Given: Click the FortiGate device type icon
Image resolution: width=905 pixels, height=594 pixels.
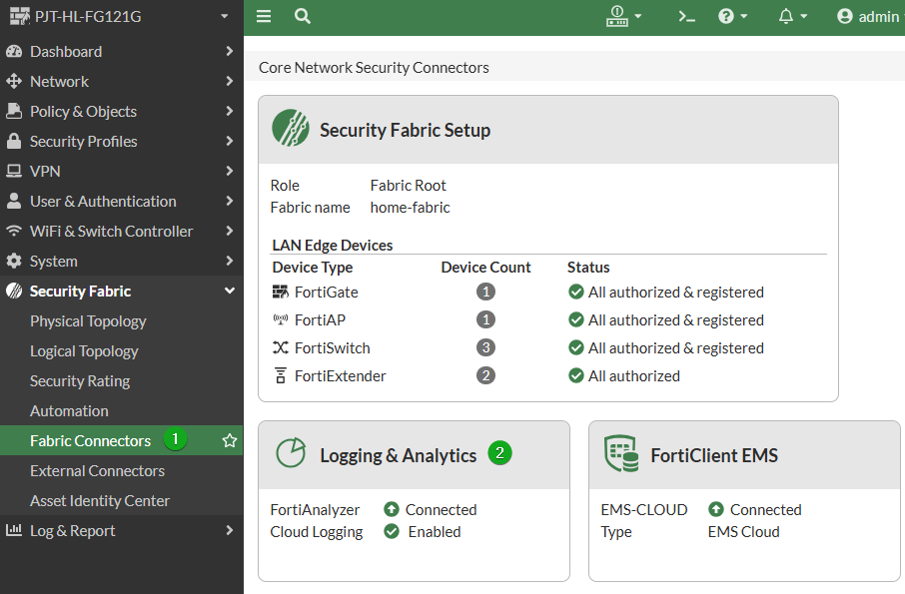Looking at the screenshot, I should [281, 292].
